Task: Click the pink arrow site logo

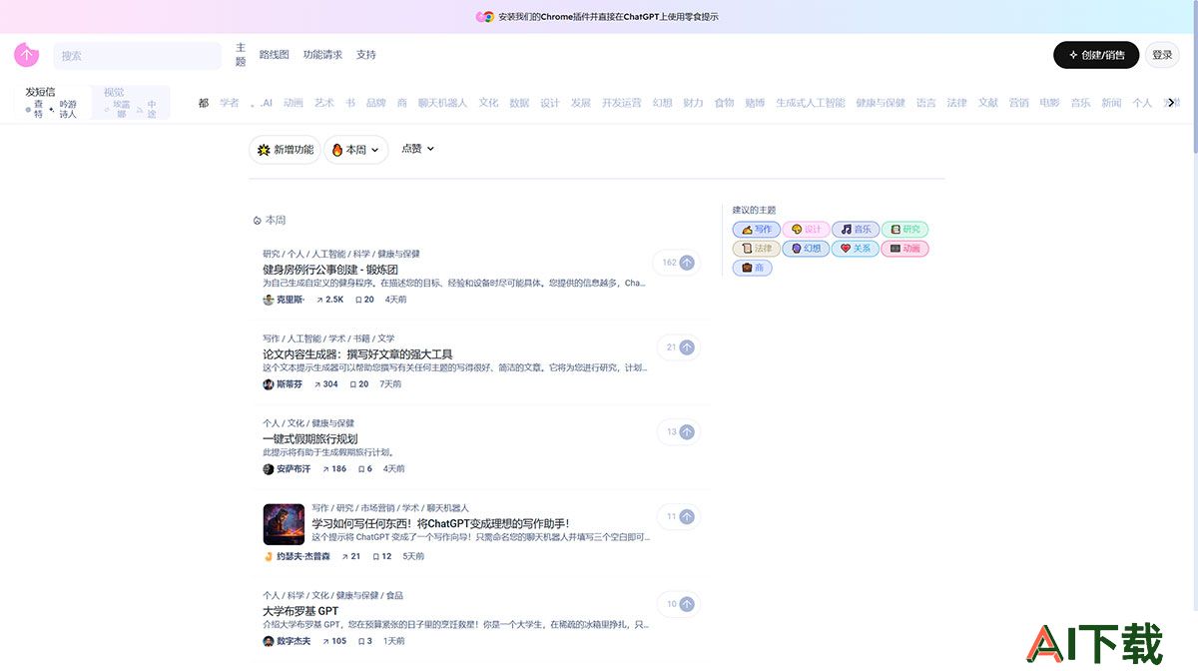Action: (26, 55)
